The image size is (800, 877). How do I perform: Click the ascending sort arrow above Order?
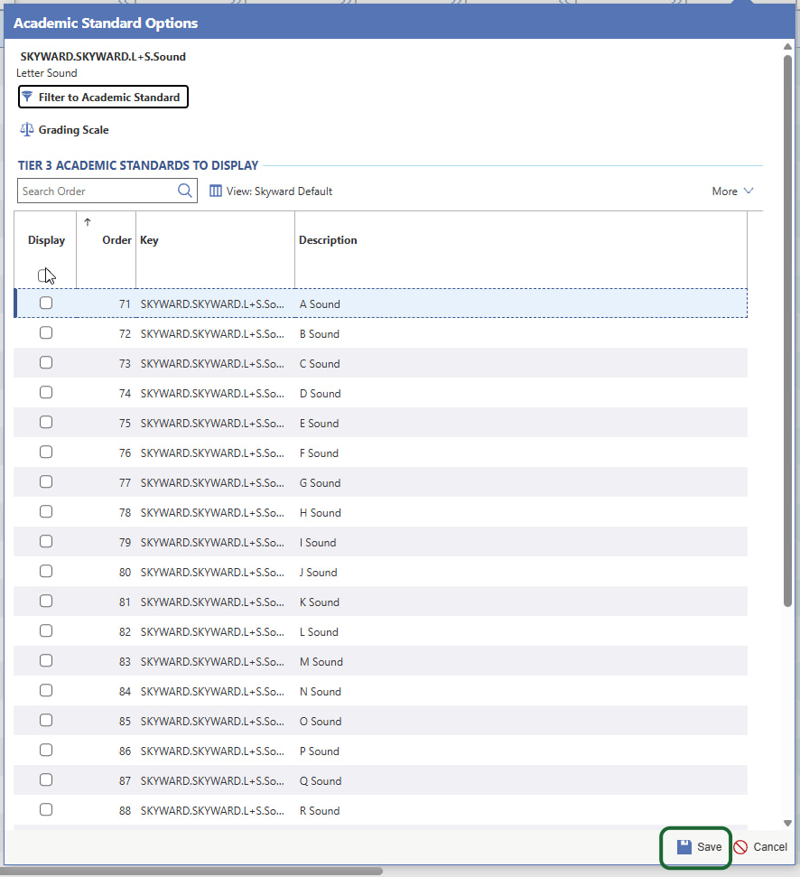(x=88, y=222)
